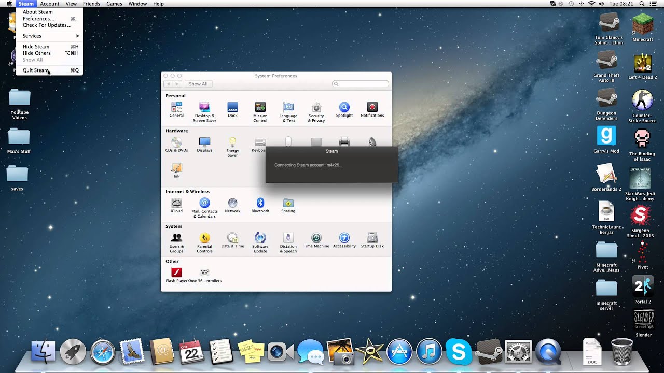Open the Apple menu

pyautogui.click(x=9, y=4)
